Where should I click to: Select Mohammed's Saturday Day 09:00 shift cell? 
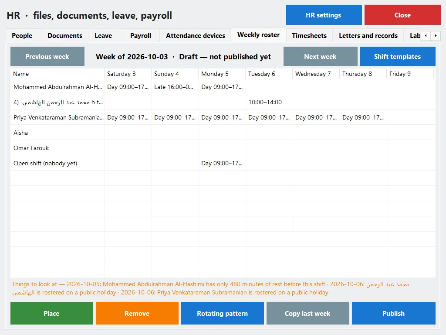click(128, 87)
